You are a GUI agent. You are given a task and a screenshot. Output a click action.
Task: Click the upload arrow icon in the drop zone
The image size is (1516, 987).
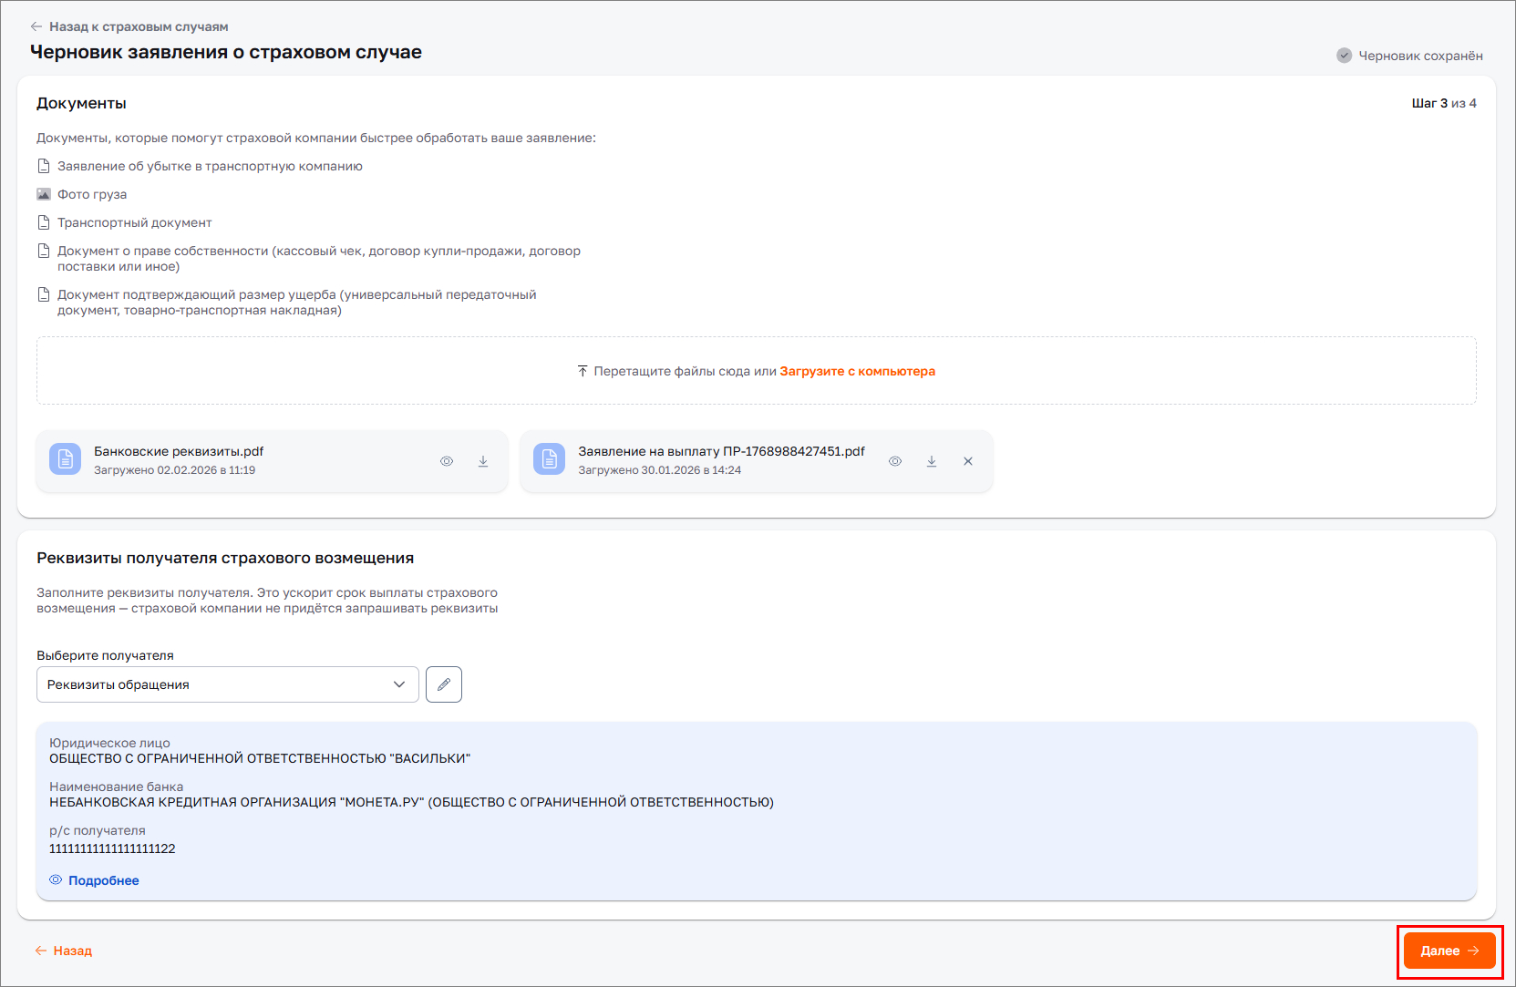[582, 371]
